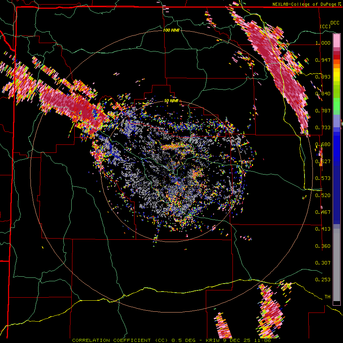
Task: Click the 0.840 scale value
Action: [x=323, y=94]
